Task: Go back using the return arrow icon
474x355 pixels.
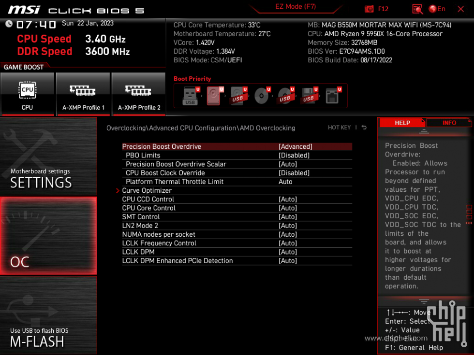Action: click(364, 128)
